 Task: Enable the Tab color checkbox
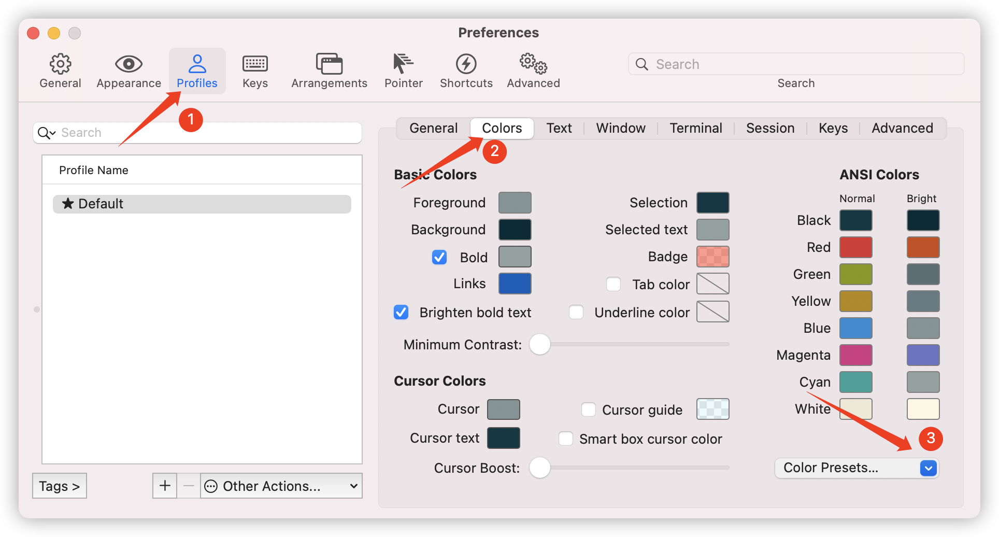(613, 284)
